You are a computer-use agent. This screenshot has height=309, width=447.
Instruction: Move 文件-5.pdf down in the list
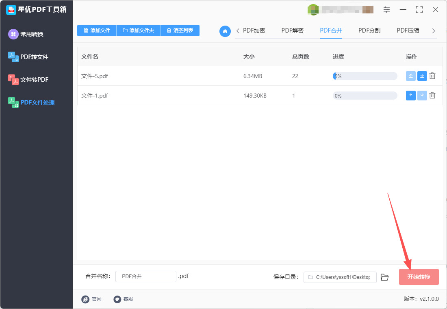(422, 76)
